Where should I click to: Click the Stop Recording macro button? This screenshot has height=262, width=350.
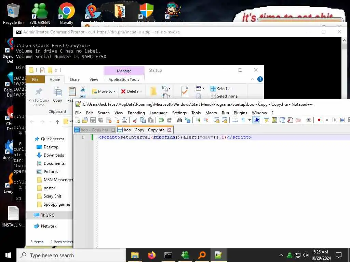tap(327, 120)
